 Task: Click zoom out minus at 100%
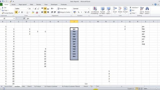click(x=149, y=89)
